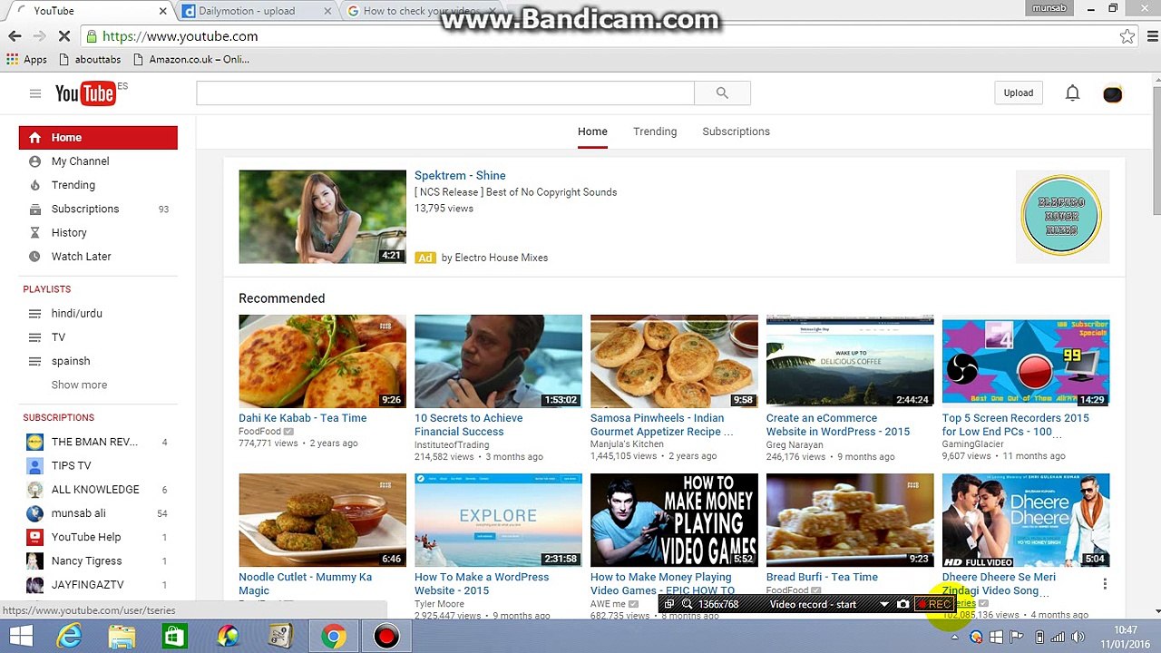Open Internet Explorer from taskbar
The width and height of the screenshot is (1161, 653).
pyautogui.click(x=69, y=637)
